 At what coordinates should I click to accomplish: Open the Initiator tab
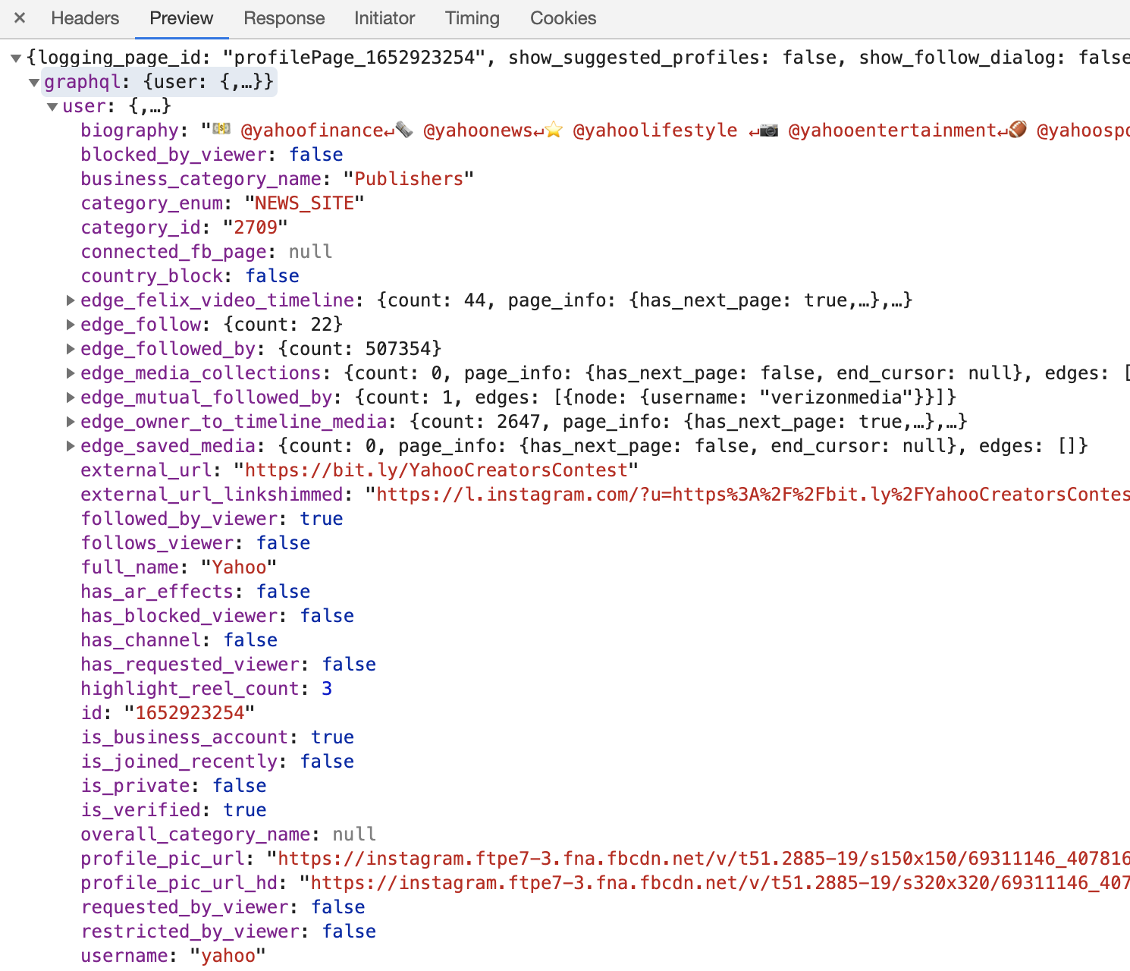(x=385, y=18)
